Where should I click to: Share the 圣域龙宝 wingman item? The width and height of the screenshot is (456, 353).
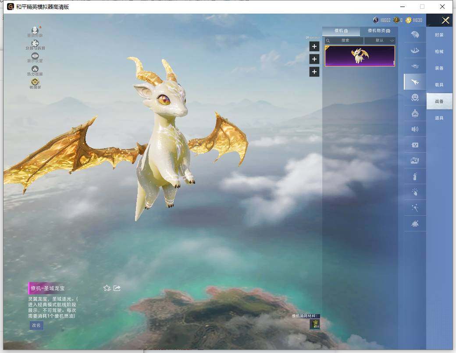click(x=117, y=288)
